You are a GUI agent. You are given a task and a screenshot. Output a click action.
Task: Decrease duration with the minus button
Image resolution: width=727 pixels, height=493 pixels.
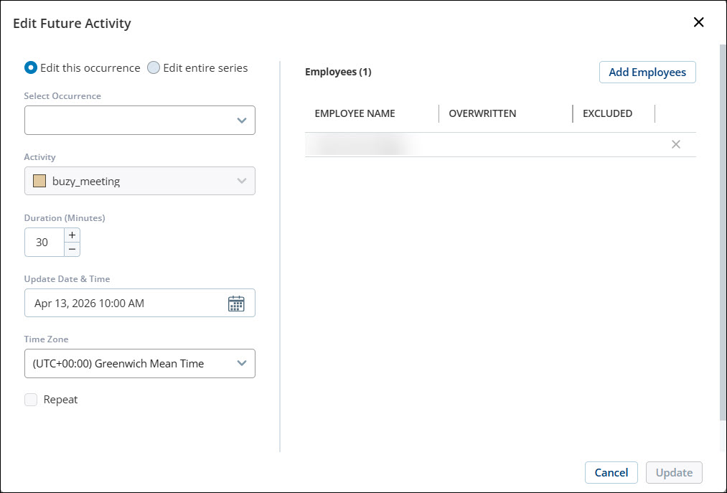72,249
